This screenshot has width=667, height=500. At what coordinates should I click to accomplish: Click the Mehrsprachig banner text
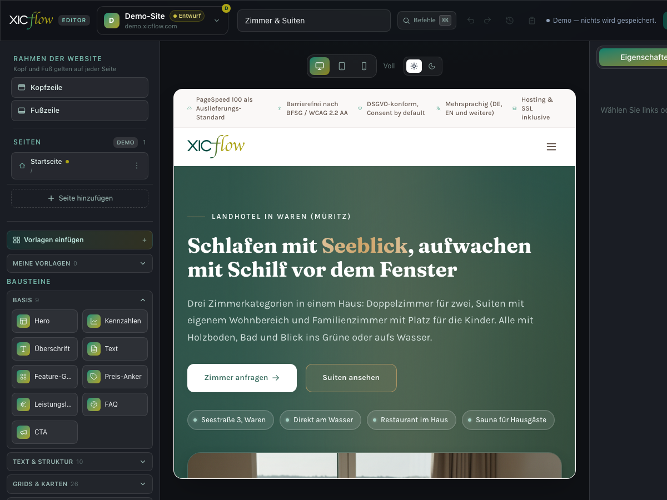point(474,108)
